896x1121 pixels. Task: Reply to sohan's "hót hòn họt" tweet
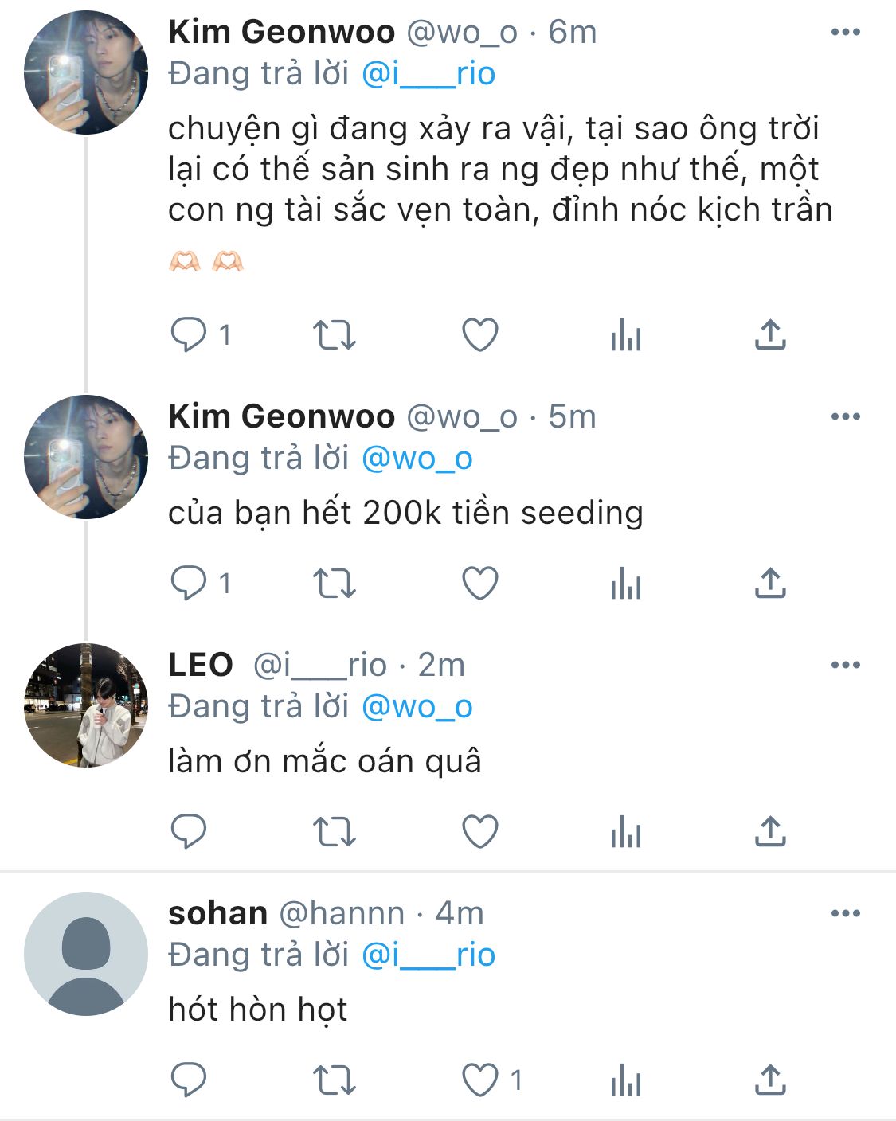click(x=189, y=1080)
